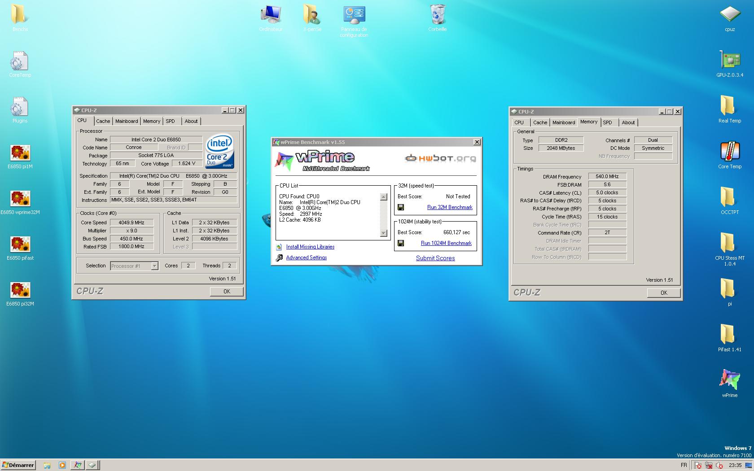
Task: Click the Install Missing Libraries icon
Action: tap(279, 247)
